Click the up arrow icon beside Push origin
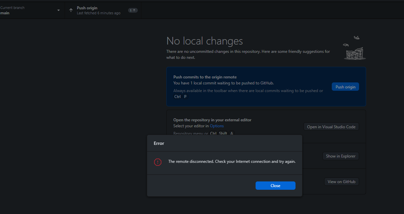404x214 pixels. [71, 10]
